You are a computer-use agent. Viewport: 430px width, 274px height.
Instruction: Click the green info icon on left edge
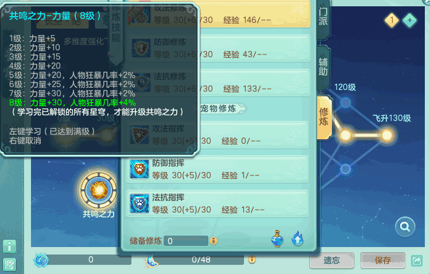point(10,246)
